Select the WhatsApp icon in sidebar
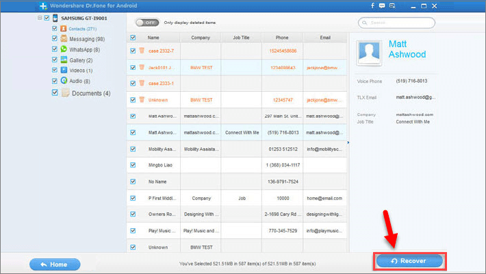486x274 pixels. coord(64,49)
